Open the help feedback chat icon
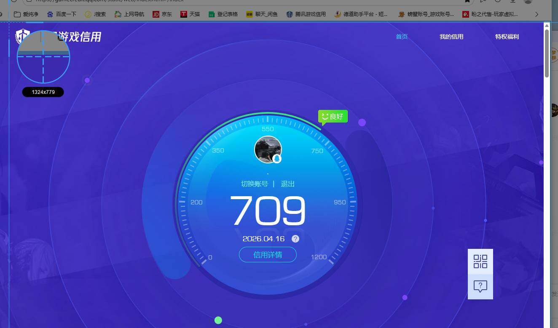 click(x=480, y=287)
